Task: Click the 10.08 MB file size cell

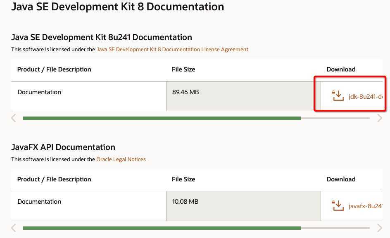Action: tap(243, 206)
